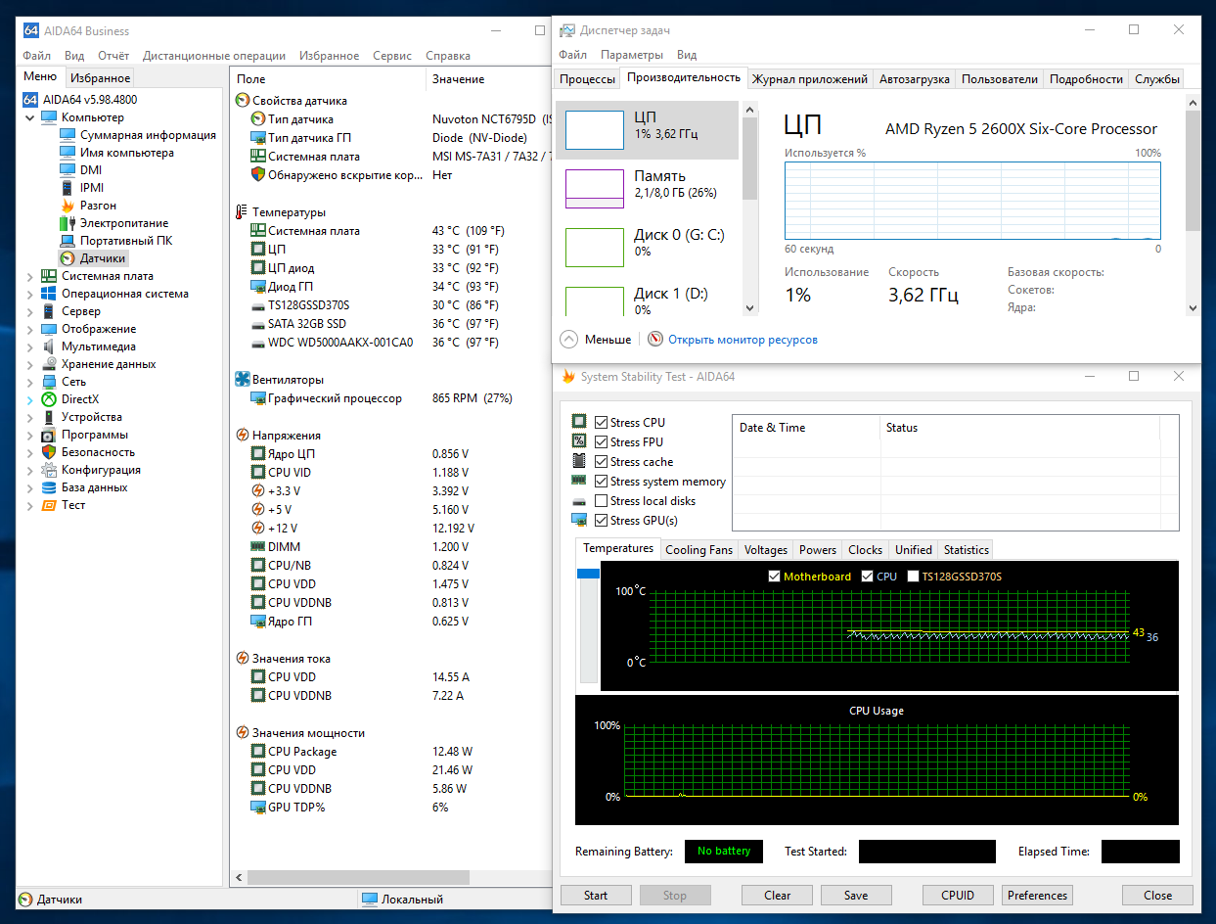Select the DirectX icon in tree
The width and height of the screenshot is (1216, 924).
(x=49, y=399)
